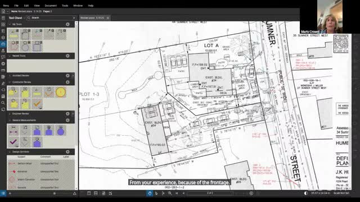Open the Document menu
This screenshot has width=360, height=202.
pos(51,6)
